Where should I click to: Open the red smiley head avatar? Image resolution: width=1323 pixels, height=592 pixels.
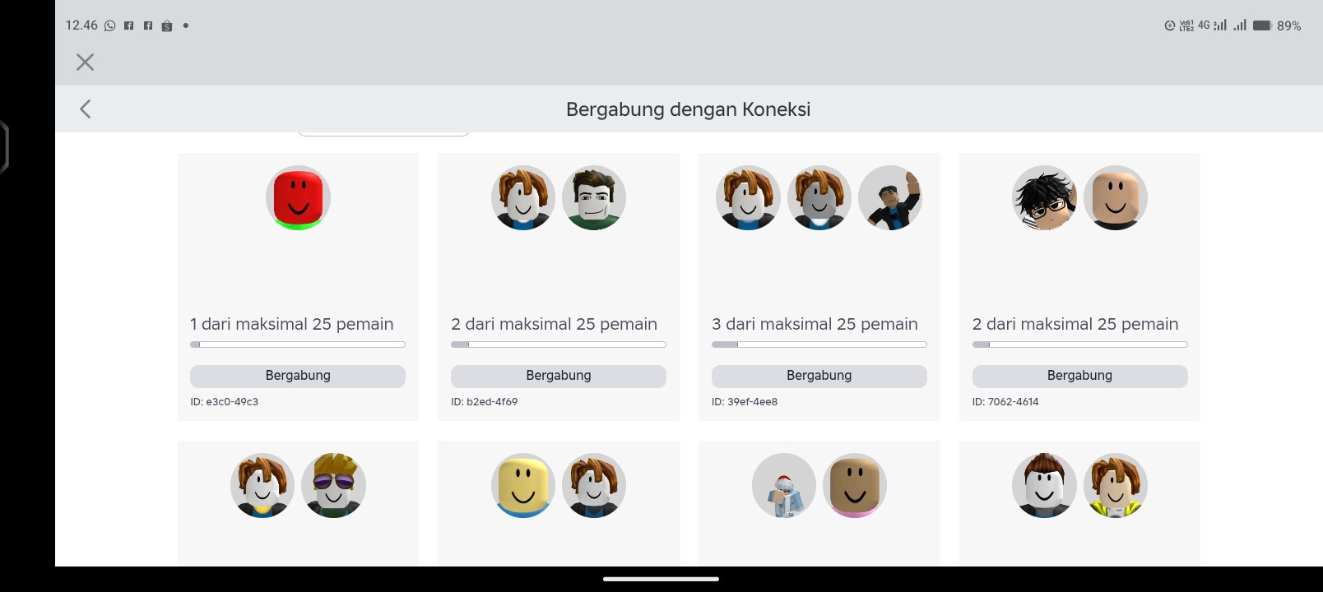[x=298, y=198]
